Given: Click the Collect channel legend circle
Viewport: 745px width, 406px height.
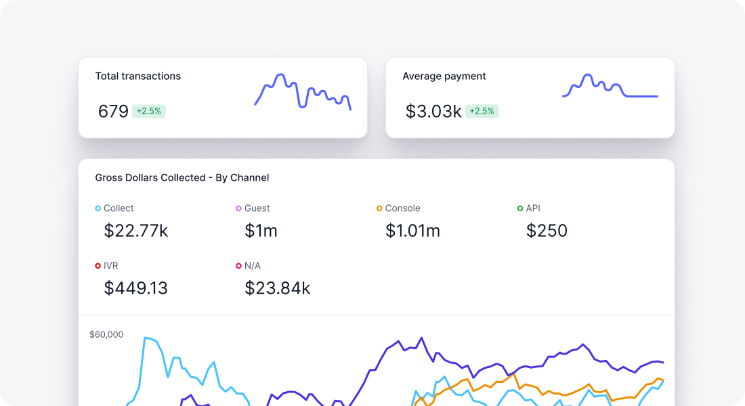Looking at the screenshot, I should point(98,208).
